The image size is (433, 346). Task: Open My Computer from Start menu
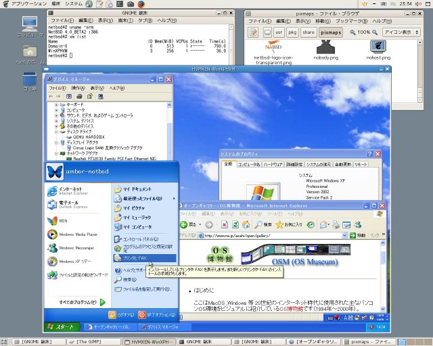coord(133,227)
